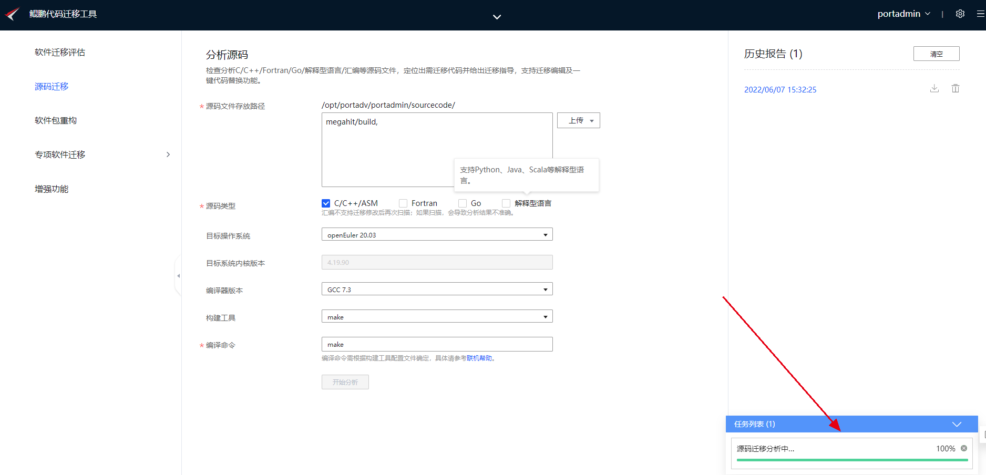Click the source path text area
Image resolution: width=986 pixels, height=475 pixels.
point(437,150)
